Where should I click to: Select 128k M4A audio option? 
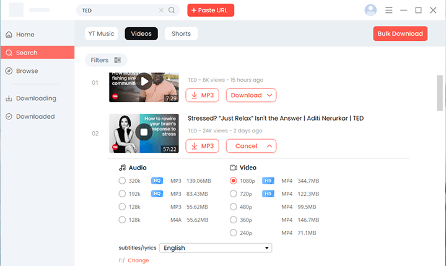point(122,220)
